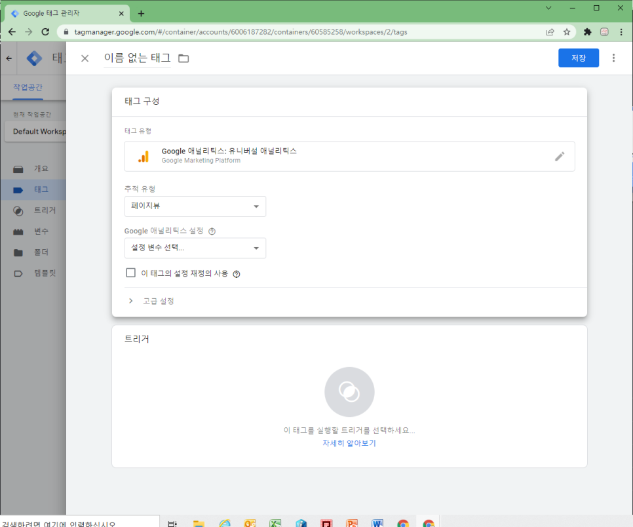Open the 자세히 알아보기 link
The height and width of the screenshot is (527, 633).
(349, 443)
